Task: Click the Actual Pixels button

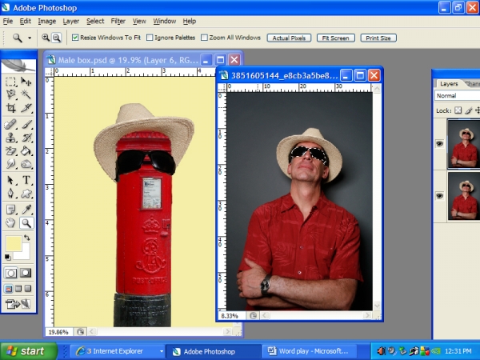Action: [x=289, y=38]
